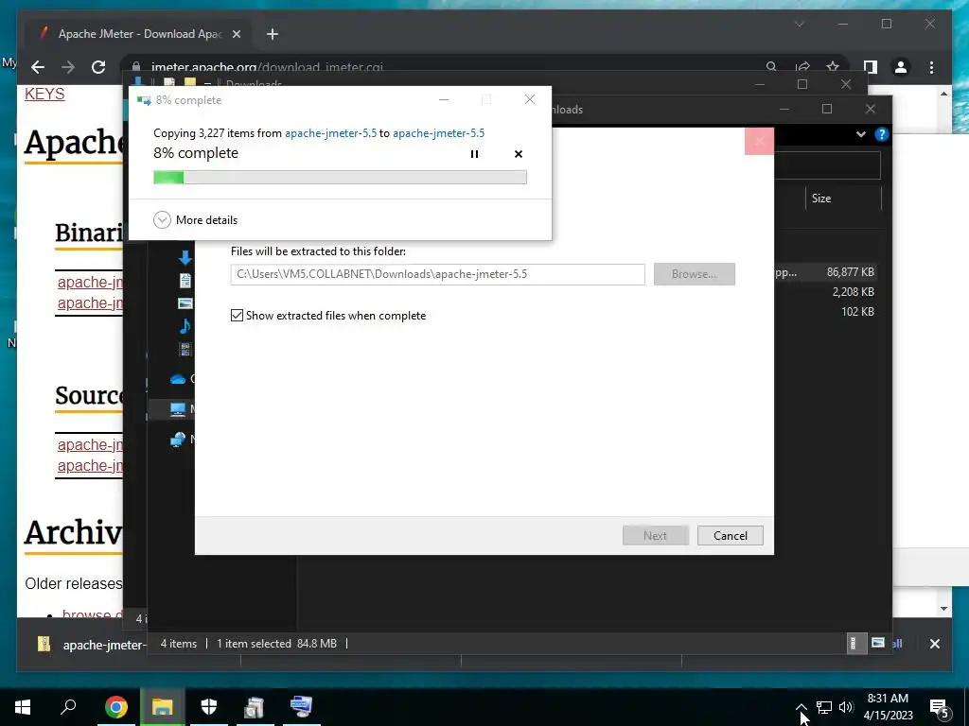The width and height of the screenshot is (969, 726).
Task: Cancel the copy with the X beside pause
Action: (519, 154)
